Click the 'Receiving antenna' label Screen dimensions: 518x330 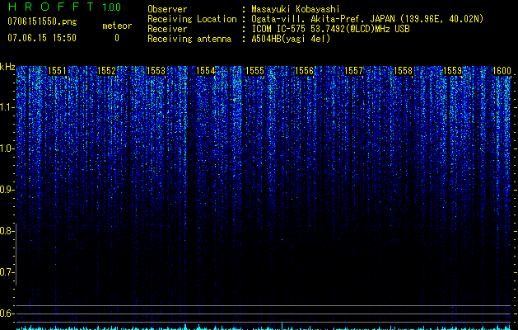click(189, 39)
